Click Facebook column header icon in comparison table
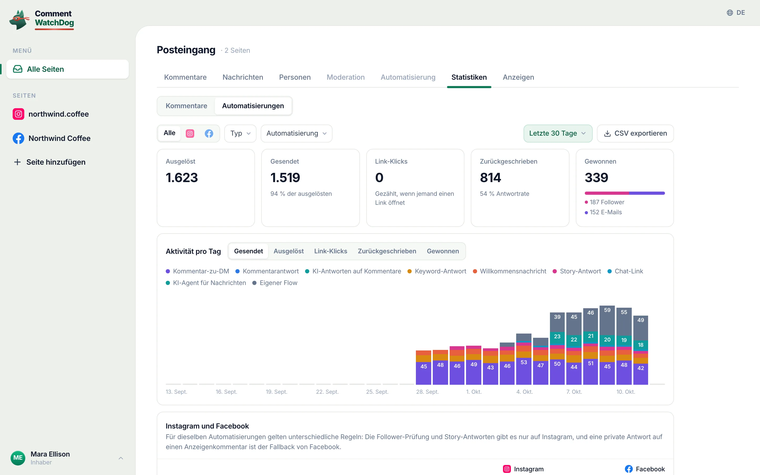 point(628,469)
